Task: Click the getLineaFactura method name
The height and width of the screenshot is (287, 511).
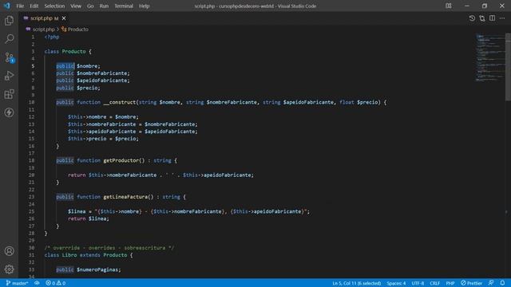Action: click(x=125, y=197)
